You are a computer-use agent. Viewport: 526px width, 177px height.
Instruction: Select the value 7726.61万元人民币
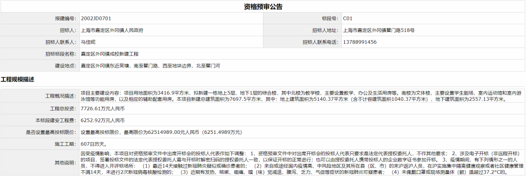tap(103, 109)
